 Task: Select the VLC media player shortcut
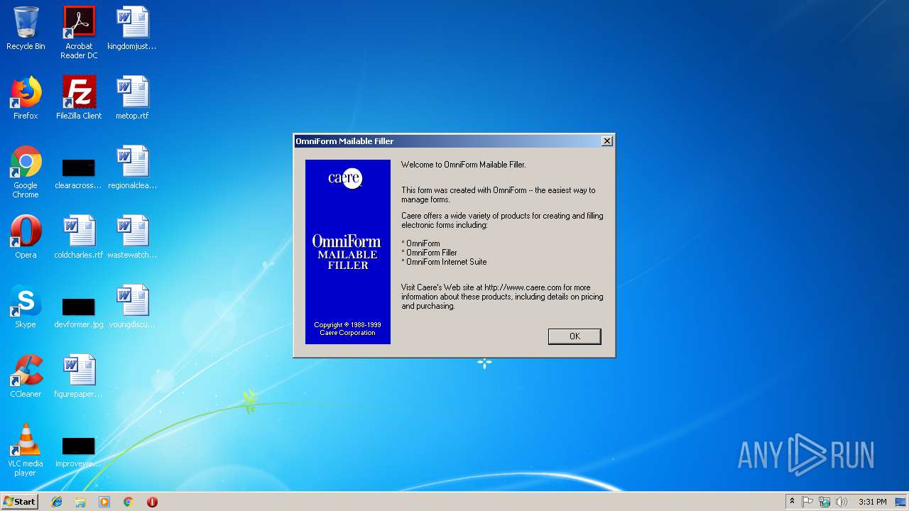click(x=26, y=450)
